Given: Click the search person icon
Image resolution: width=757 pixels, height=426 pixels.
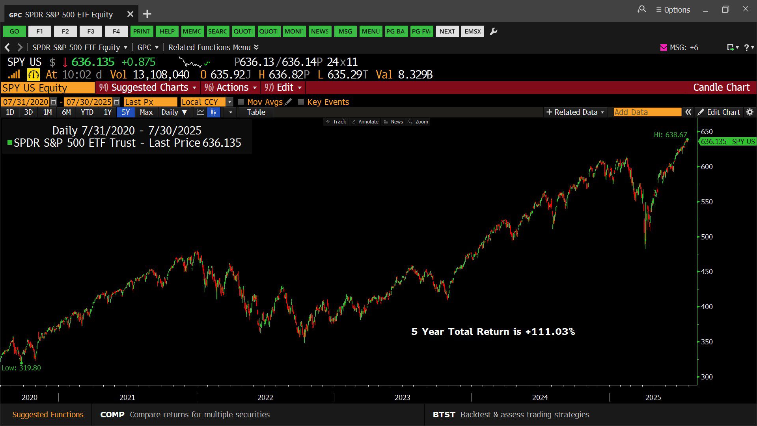Looking at the screenshot, I should 641,9.
